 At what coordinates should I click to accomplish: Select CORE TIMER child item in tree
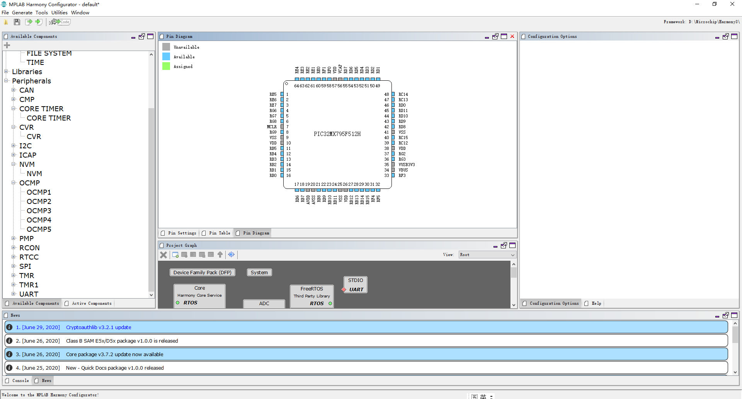tap(49, 118)
